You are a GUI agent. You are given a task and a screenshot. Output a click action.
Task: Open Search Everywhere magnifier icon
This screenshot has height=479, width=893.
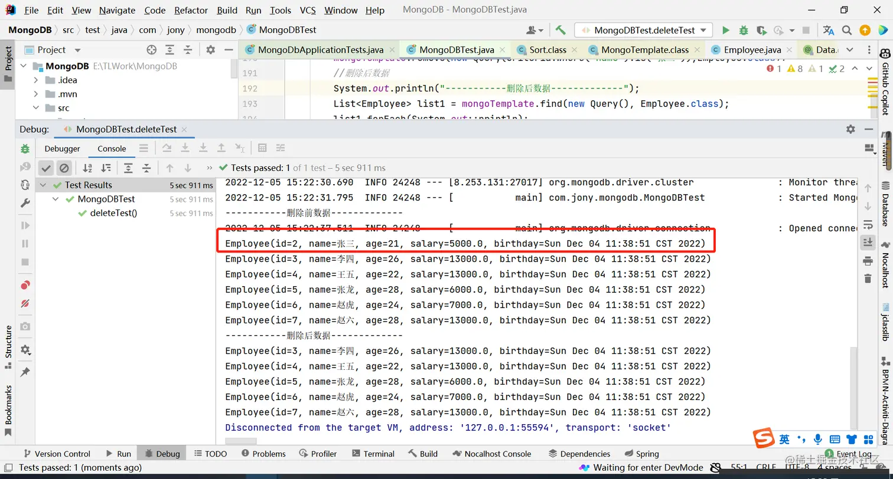[847, 30]
